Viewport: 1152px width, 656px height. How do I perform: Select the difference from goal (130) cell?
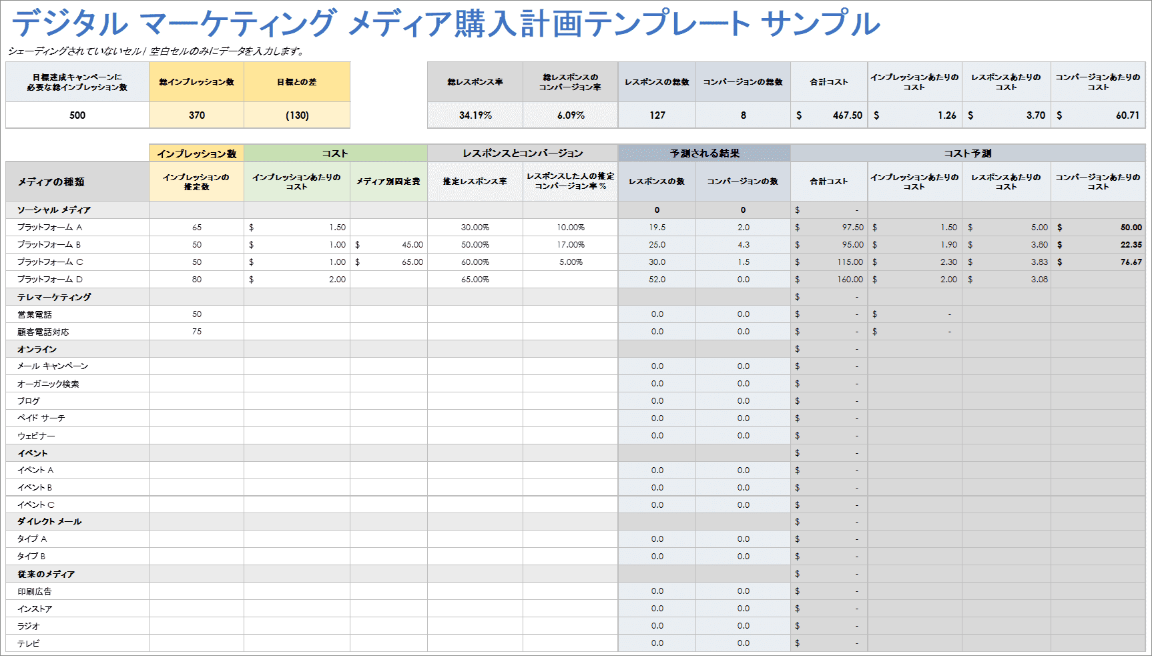297,115
